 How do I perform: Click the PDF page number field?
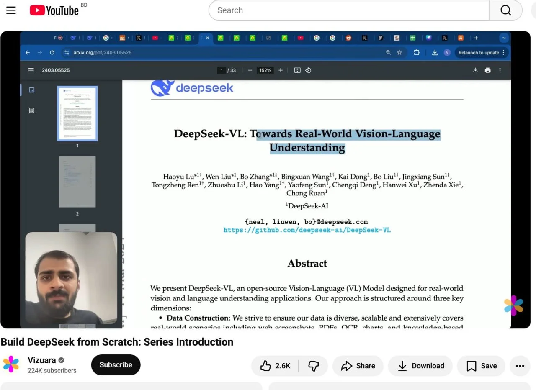[222, 70]
